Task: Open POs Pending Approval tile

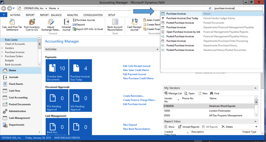Action: 57,101
